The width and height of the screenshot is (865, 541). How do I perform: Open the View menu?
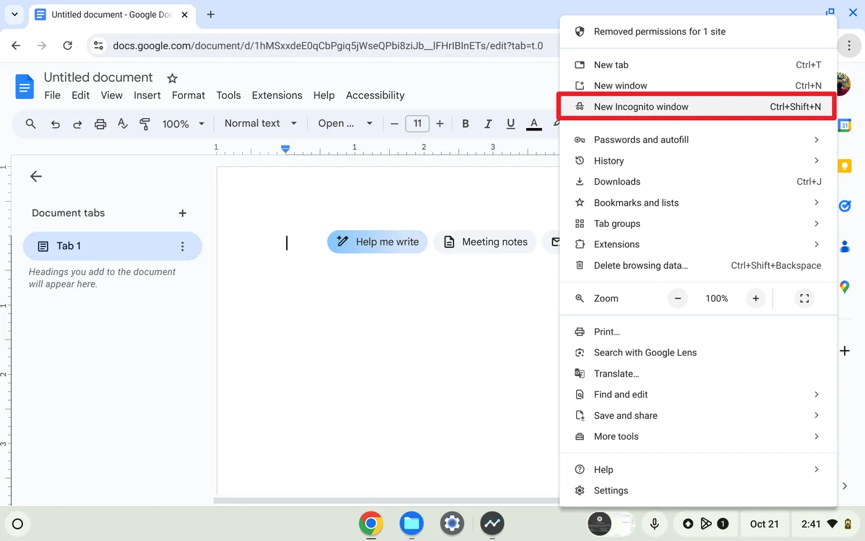pos(112,95)
